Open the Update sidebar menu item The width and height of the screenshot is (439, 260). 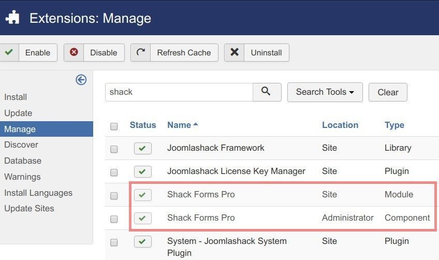coord(18,113)
